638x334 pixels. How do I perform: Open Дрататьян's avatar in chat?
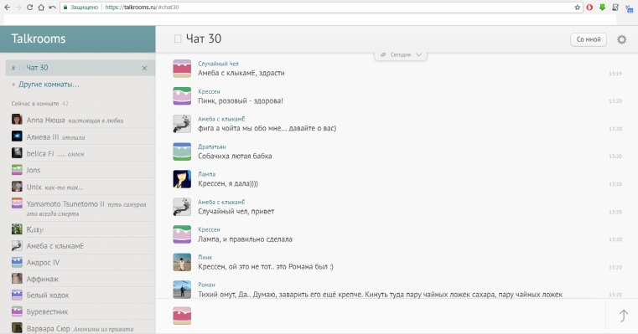pos(182,152)
